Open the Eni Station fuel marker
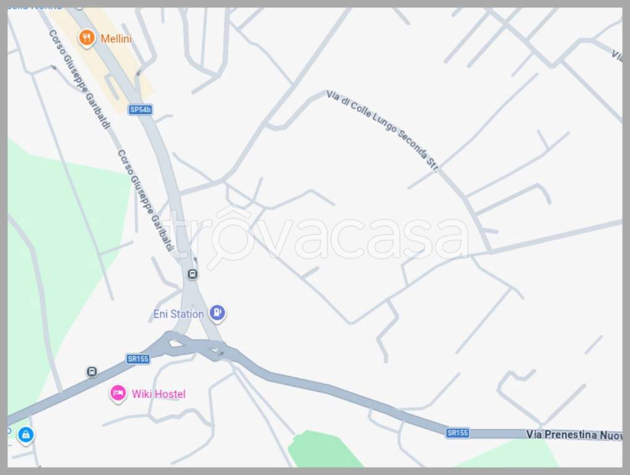The image size is (630, 475). [217, 313]
